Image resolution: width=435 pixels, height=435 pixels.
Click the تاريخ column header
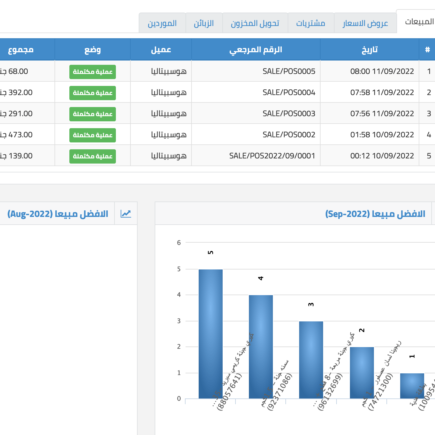pos(369,50)
